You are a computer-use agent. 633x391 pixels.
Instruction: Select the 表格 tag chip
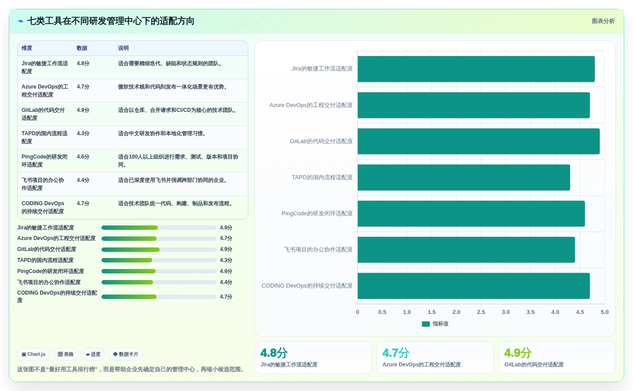click(x=66, y=354)
